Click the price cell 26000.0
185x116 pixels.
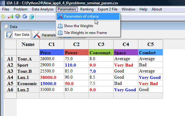[52, 59]
